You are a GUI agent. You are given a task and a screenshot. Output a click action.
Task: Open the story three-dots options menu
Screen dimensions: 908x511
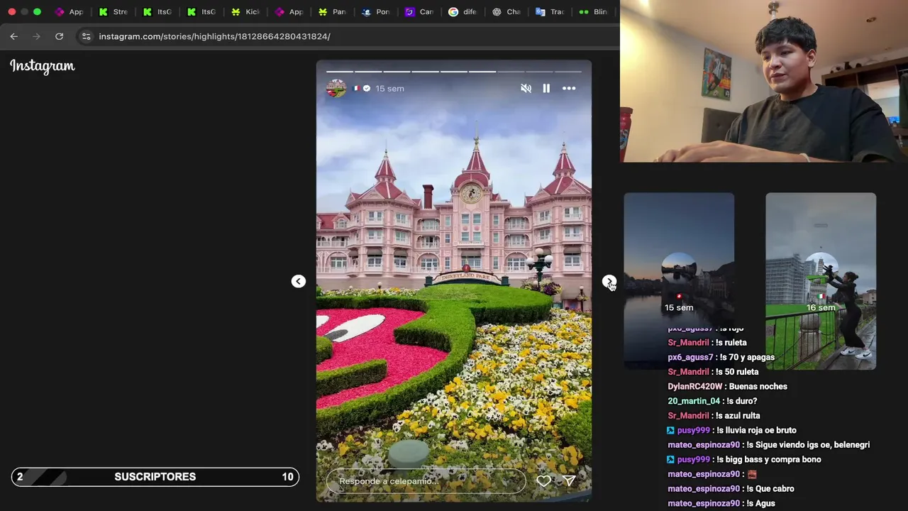click(x=569, y=89)
